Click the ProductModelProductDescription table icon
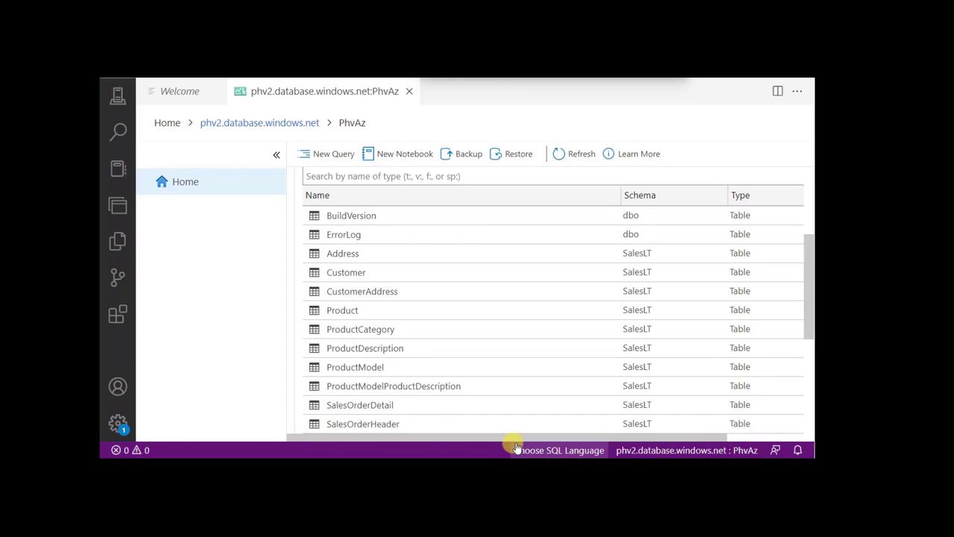Image resolution: width=954 pixels, height=537 pixels. (x=315, y=386)
